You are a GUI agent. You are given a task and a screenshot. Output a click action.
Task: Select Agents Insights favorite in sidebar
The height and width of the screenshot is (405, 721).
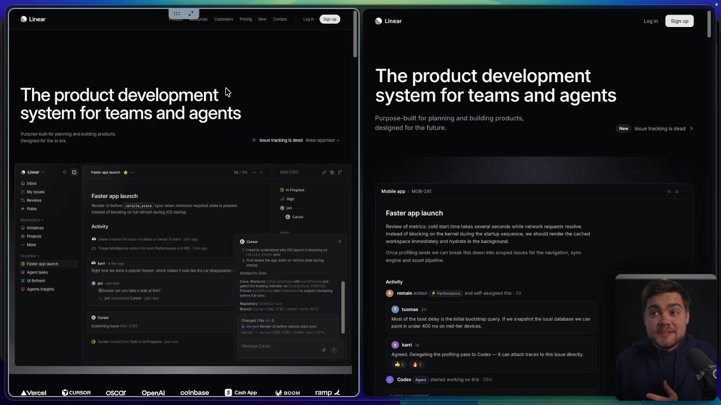pyautogui.click(x=37, y=289)
